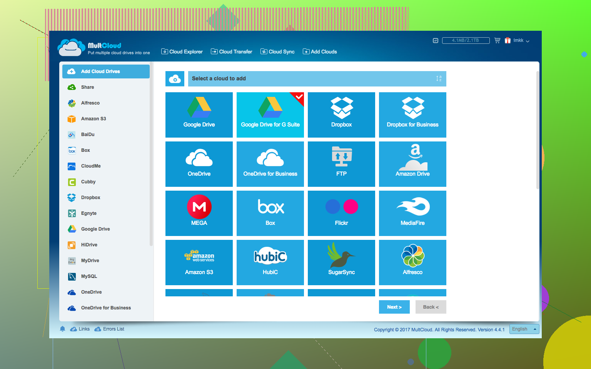Choose the Dropbox for Business tile
Screen dimensions: 591x369
[412, 115]
